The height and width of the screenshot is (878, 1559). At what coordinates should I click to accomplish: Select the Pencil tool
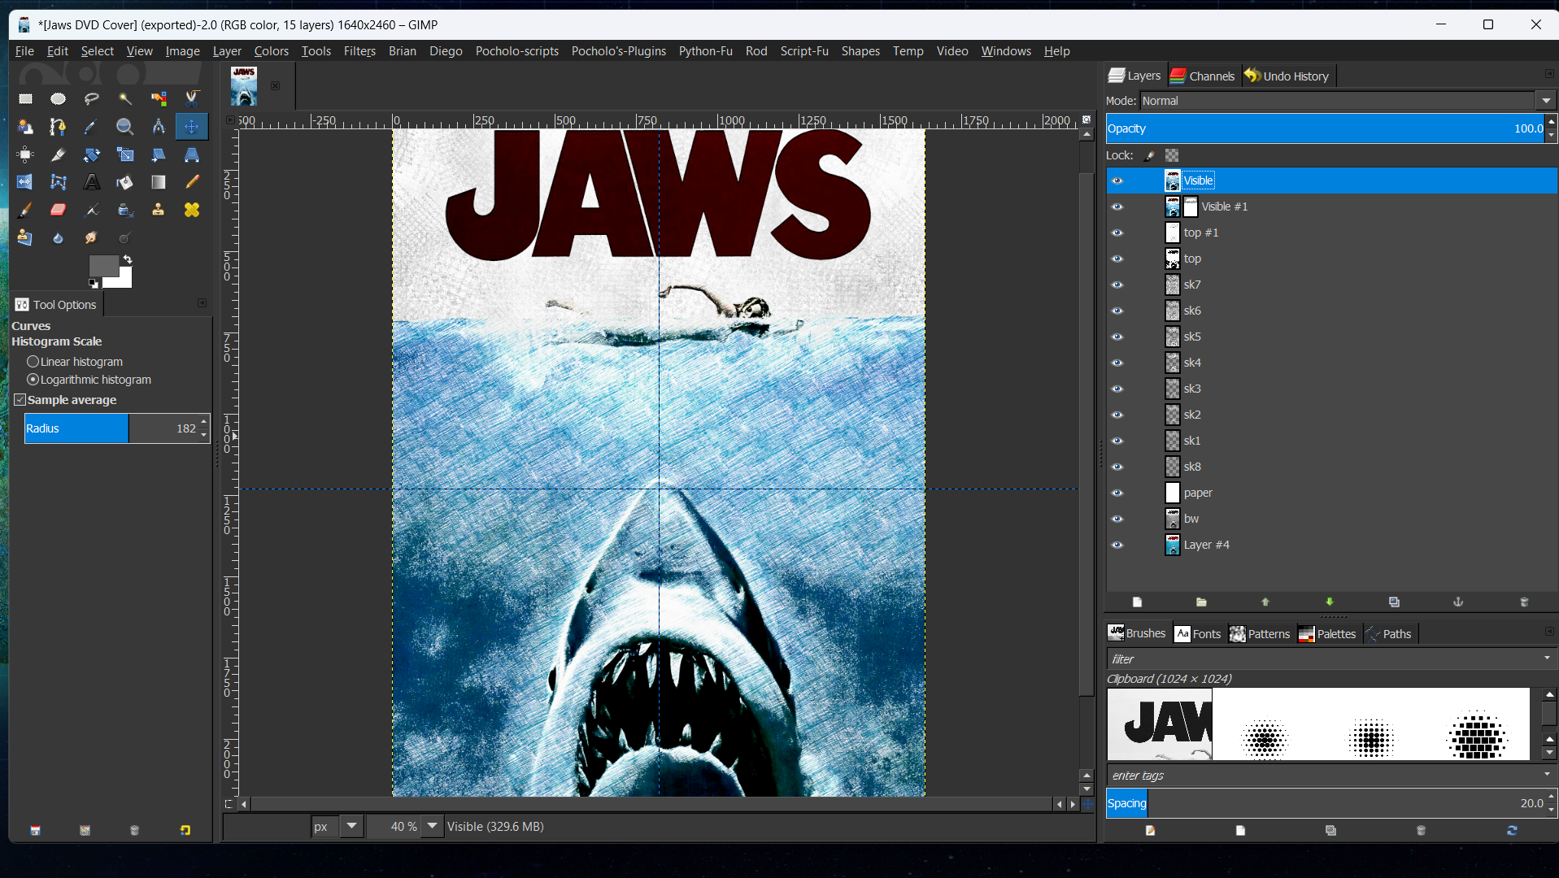tap(192, 182)
